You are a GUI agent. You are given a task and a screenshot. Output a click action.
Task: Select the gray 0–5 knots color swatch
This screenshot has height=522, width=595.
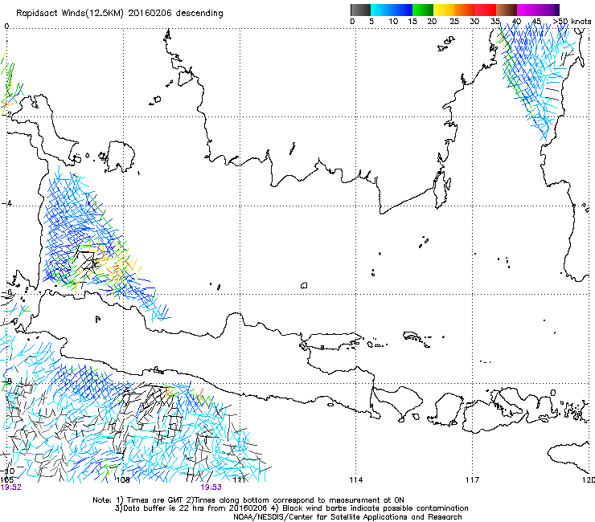[360, 10]
